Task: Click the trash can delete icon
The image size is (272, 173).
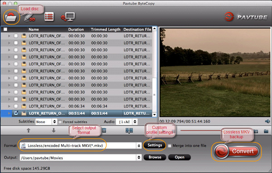Action: [x=104, y=130]
